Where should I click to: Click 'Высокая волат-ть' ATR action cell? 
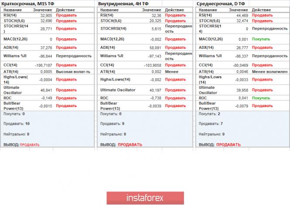(73, 72)
